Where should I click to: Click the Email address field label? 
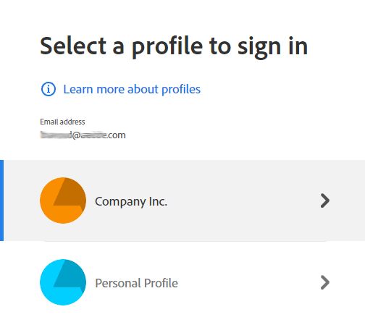(x=62, y=122)
